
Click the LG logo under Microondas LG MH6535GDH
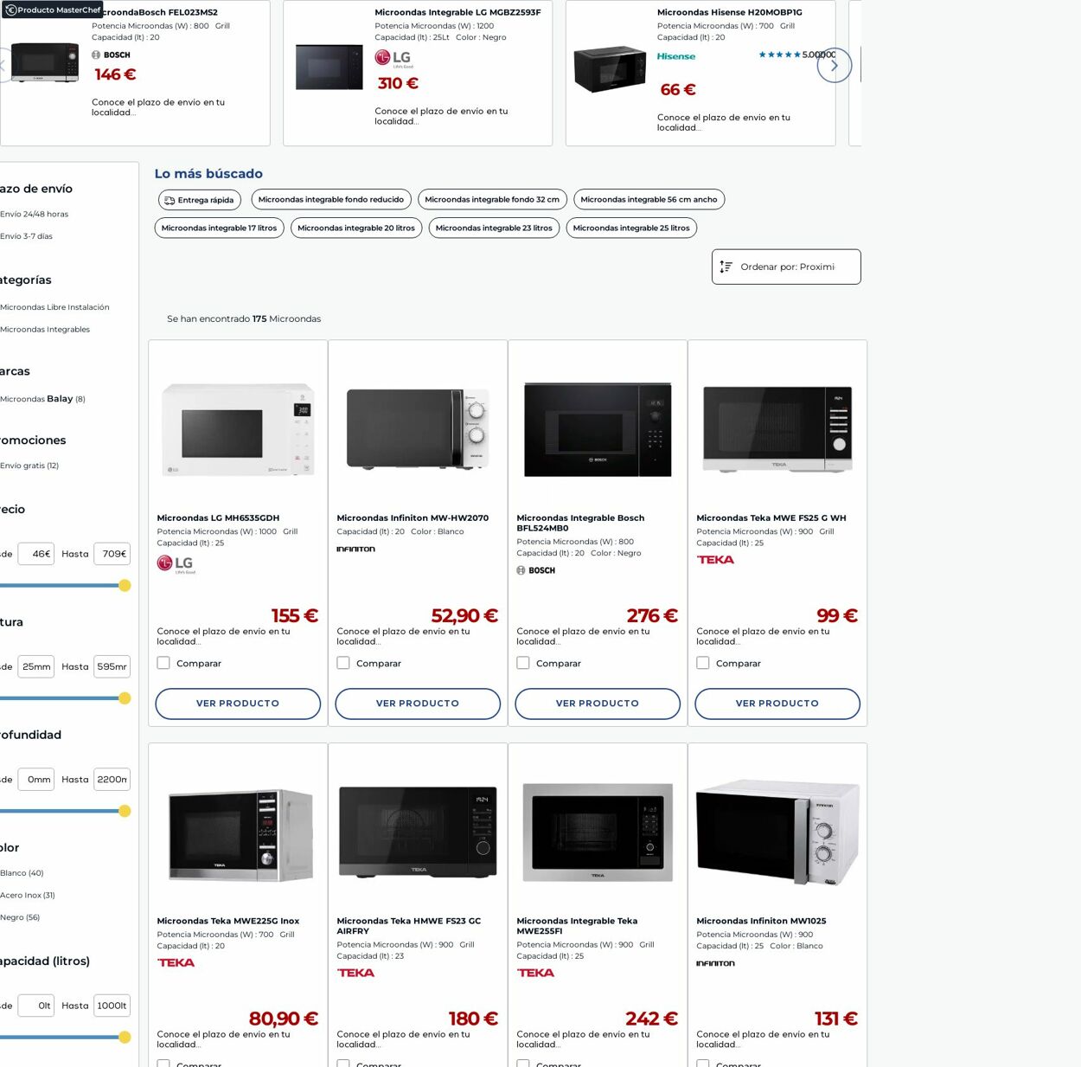point(176,564)
